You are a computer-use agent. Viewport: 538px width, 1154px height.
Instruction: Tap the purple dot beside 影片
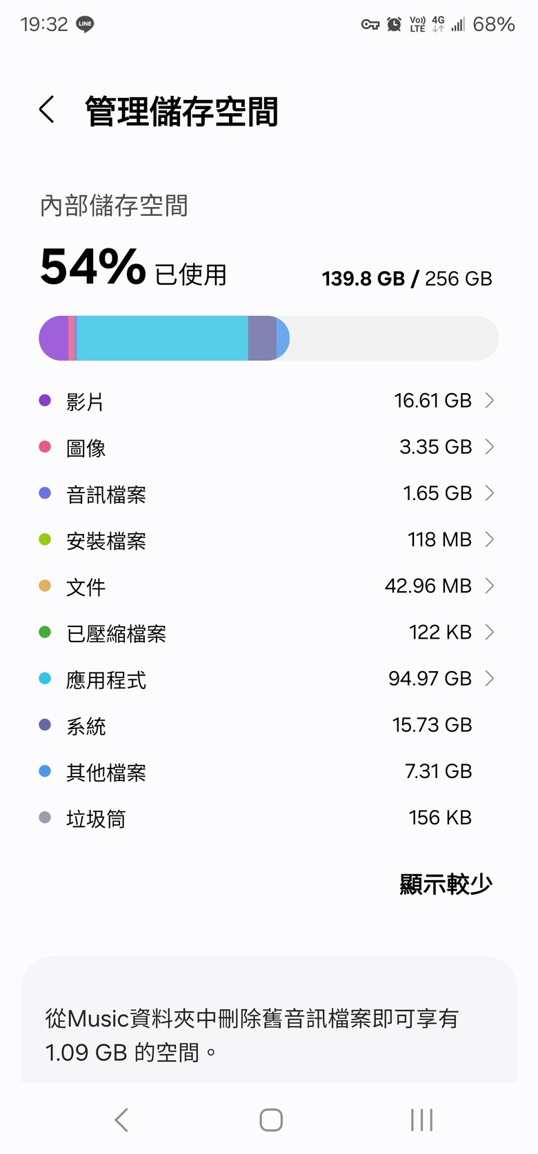click(45, 400)
